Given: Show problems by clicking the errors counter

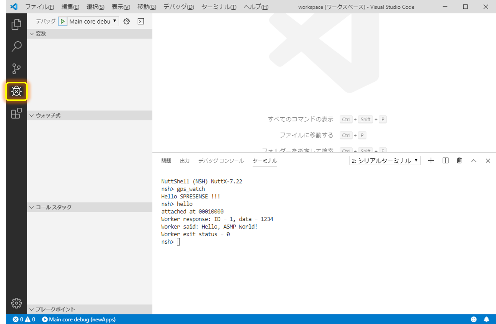Looking at the screenshot, I should tap(18, 319).
